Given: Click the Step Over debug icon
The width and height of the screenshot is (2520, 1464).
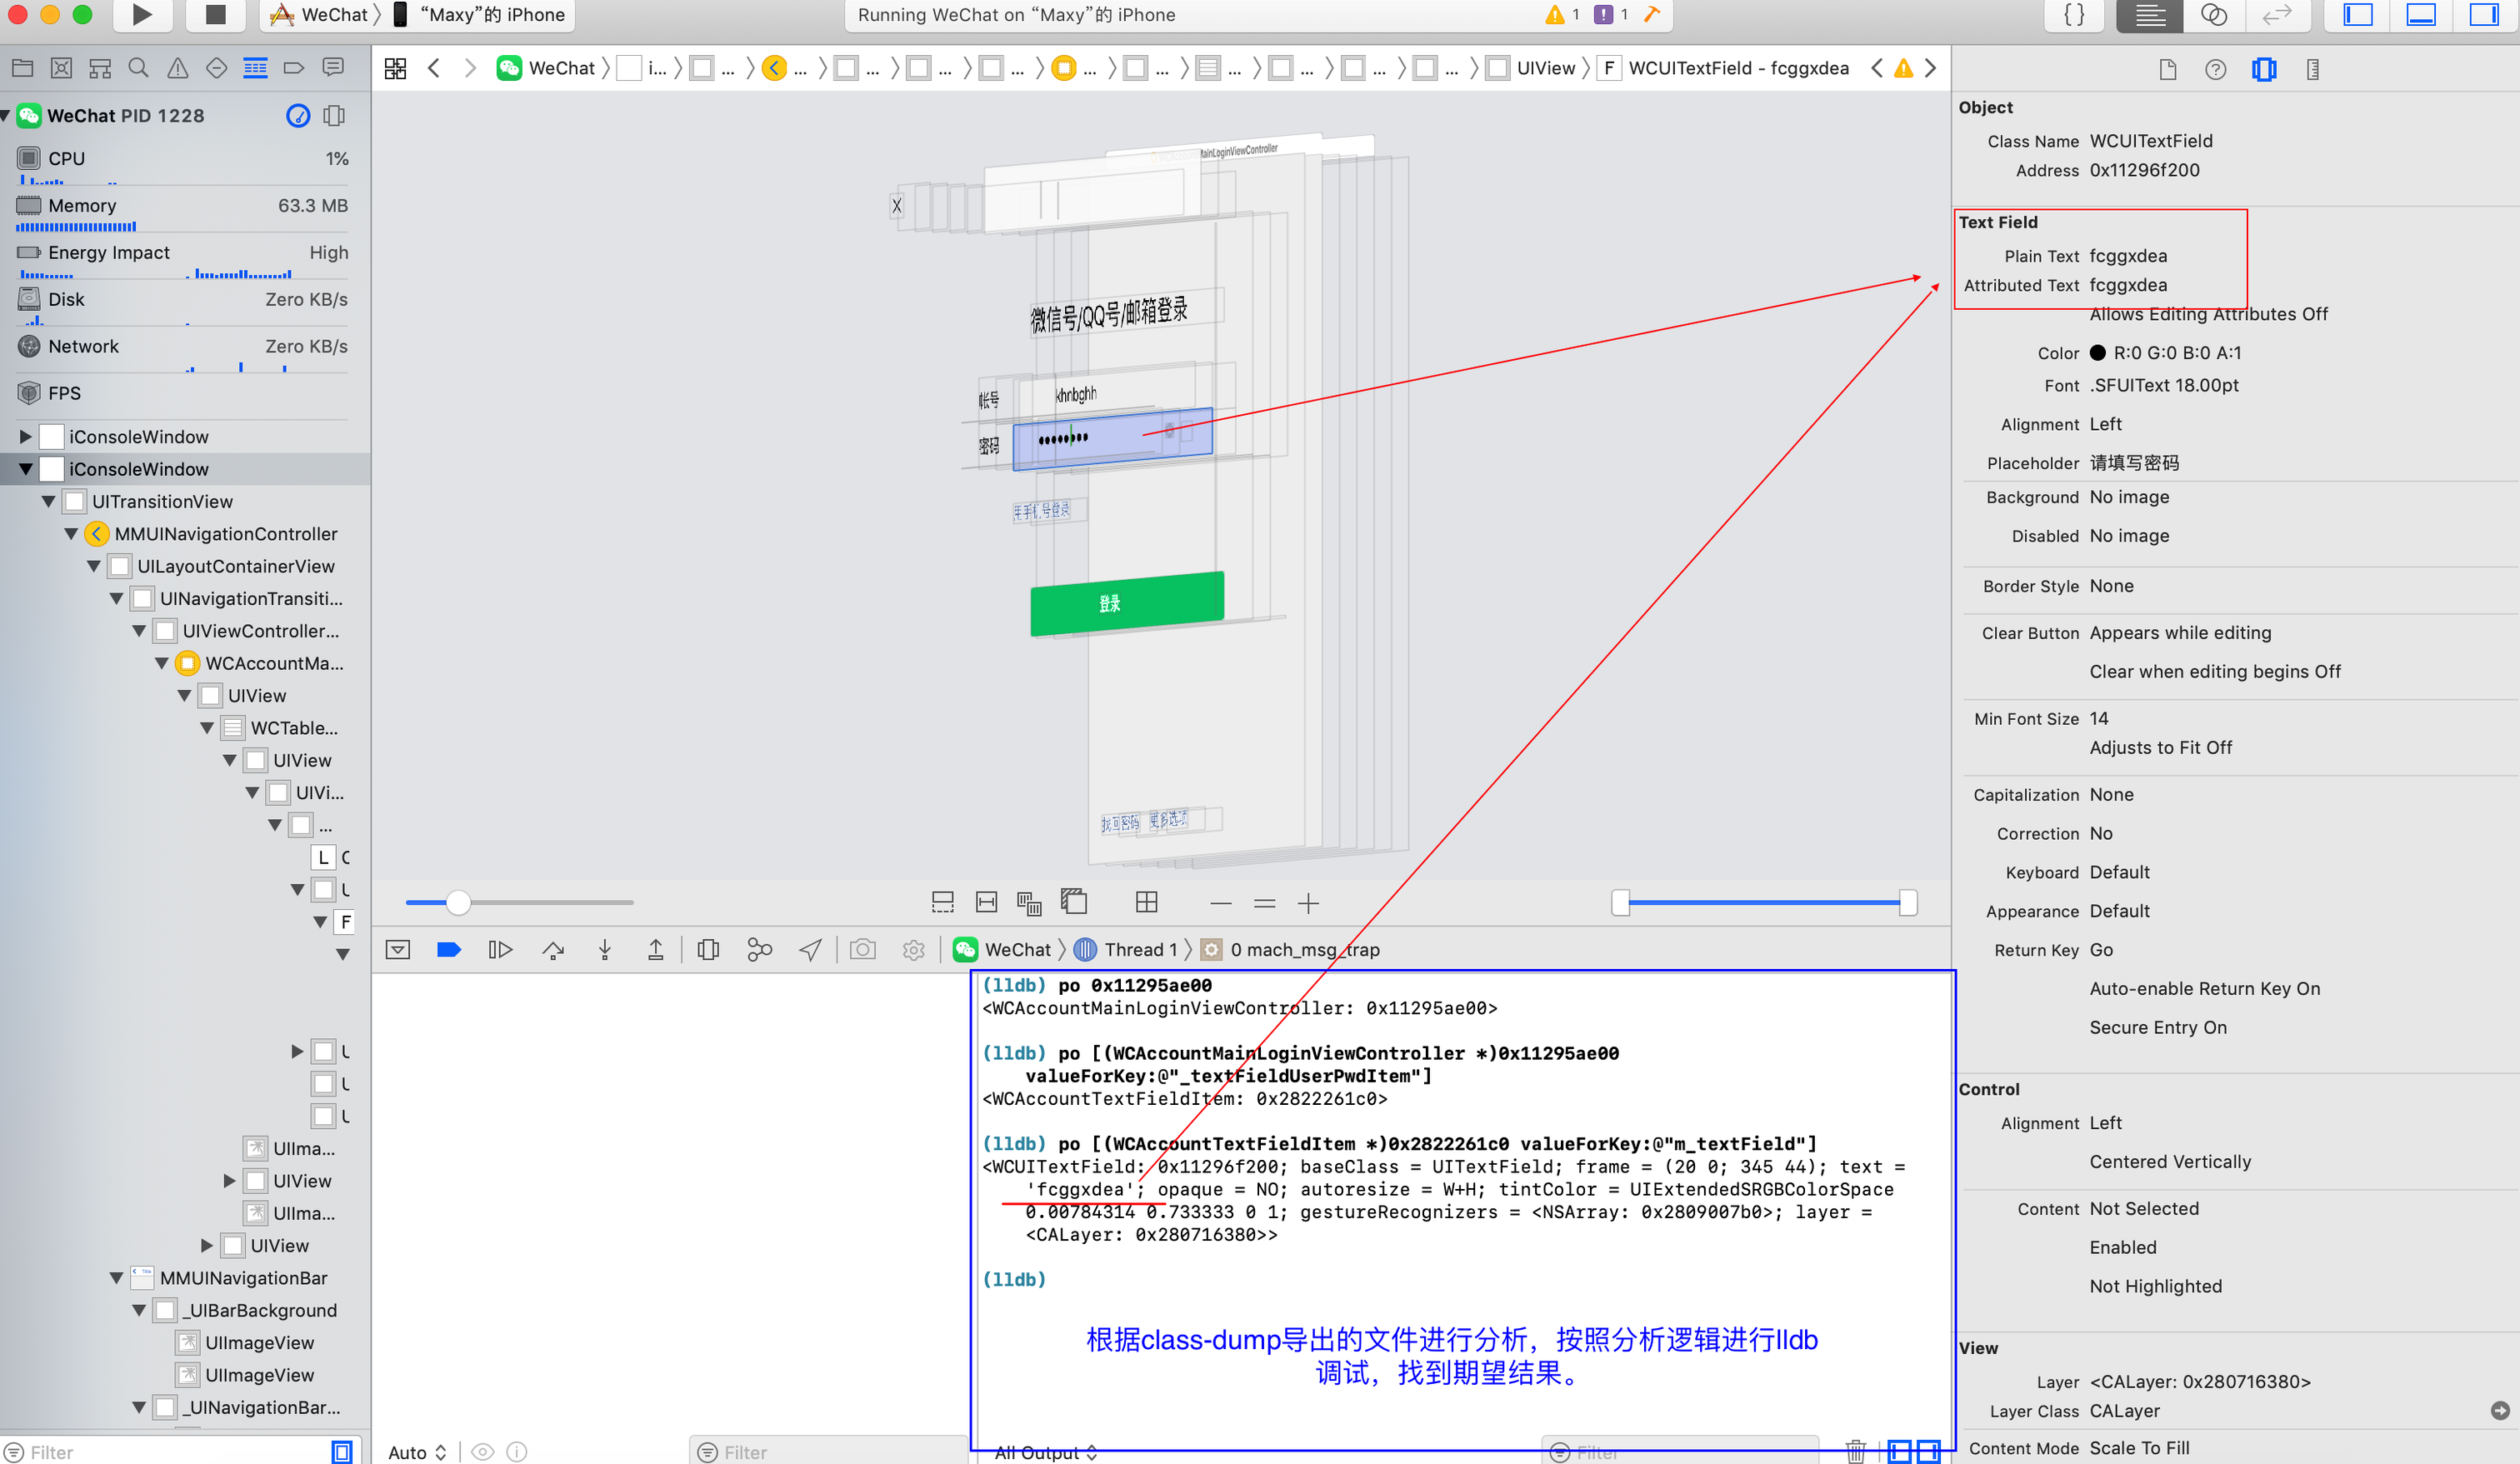Looking at the screenshot, I should coord(553,950).
